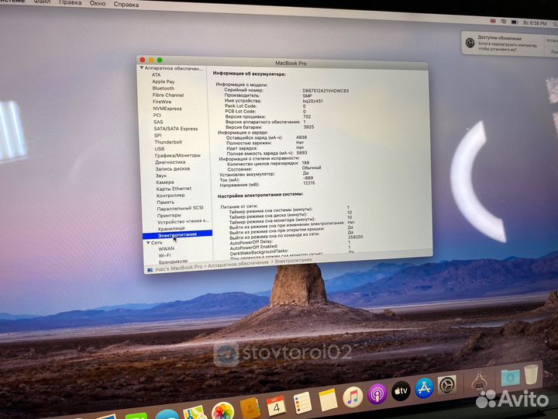Open System Preferences gear in the Dock

447,385
